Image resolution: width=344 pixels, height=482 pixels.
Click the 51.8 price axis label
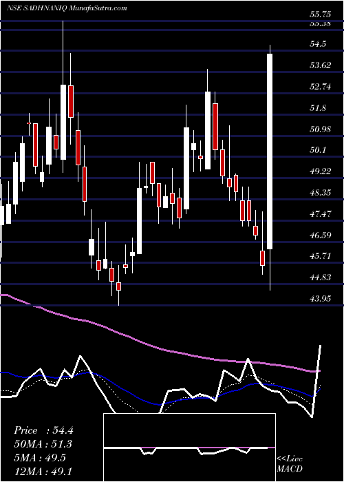318,108
